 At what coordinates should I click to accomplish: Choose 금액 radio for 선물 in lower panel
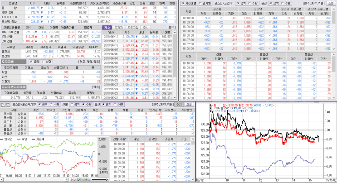(75, 105)
